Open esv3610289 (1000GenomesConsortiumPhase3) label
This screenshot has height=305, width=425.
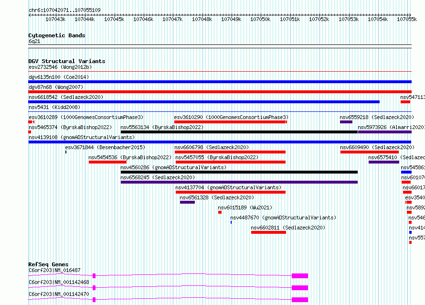pos(86,117)
